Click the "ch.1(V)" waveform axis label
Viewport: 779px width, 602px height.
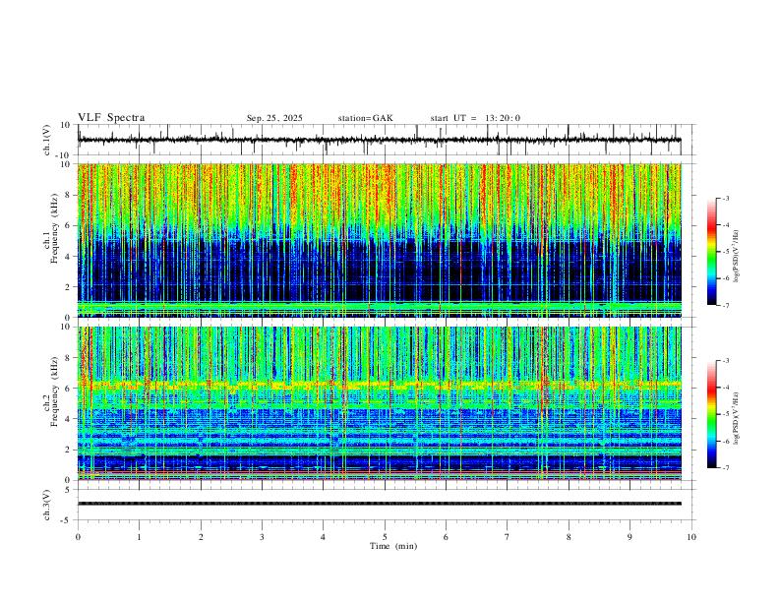click(47, 140)
